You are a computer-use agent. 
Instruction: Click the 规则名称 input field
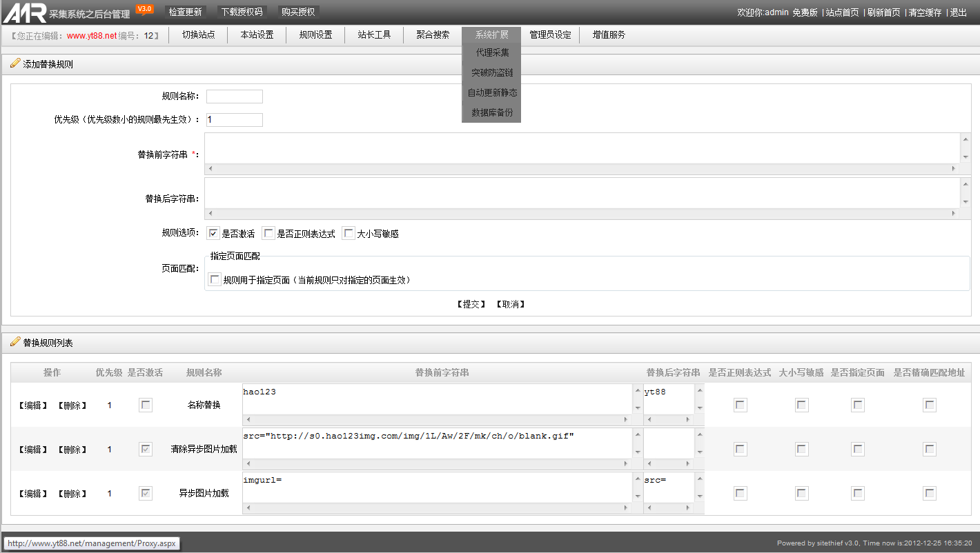click(x=235, y=97)
